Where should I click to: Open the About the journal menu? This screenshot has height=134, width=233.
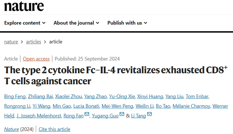click(76, 23)
